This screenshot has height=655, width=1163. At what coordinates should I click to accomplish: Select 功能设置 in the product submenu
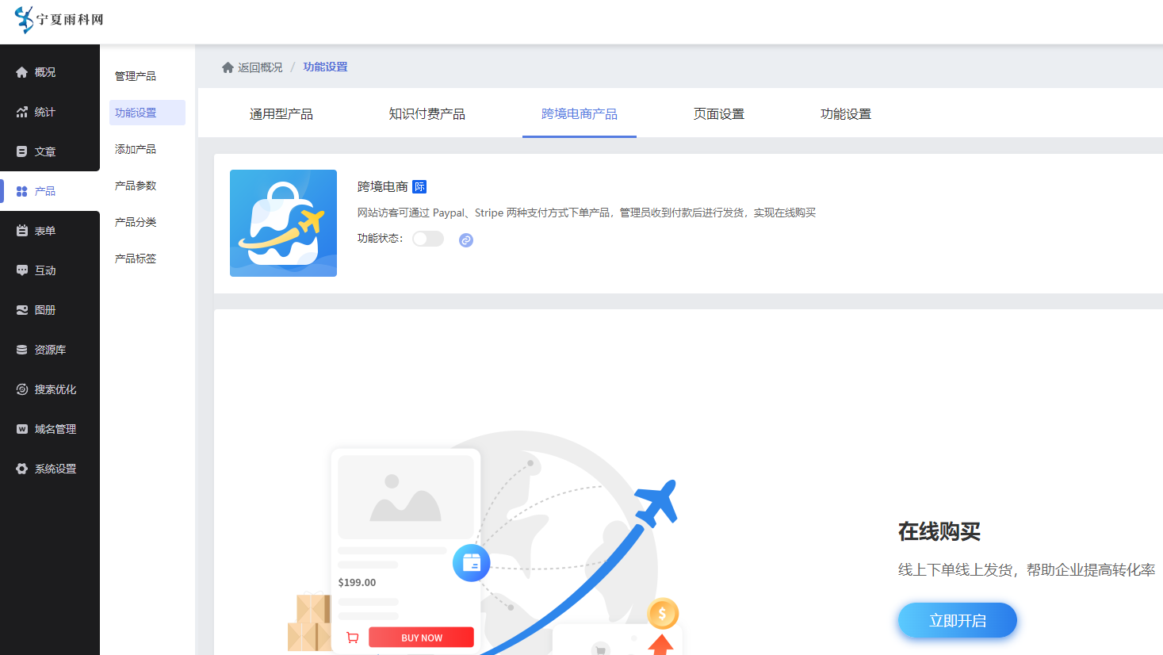click(x=147, y=113)
